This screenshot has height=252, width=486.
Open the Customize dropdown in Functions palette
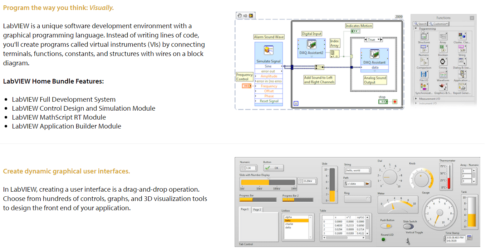(438, 24)
